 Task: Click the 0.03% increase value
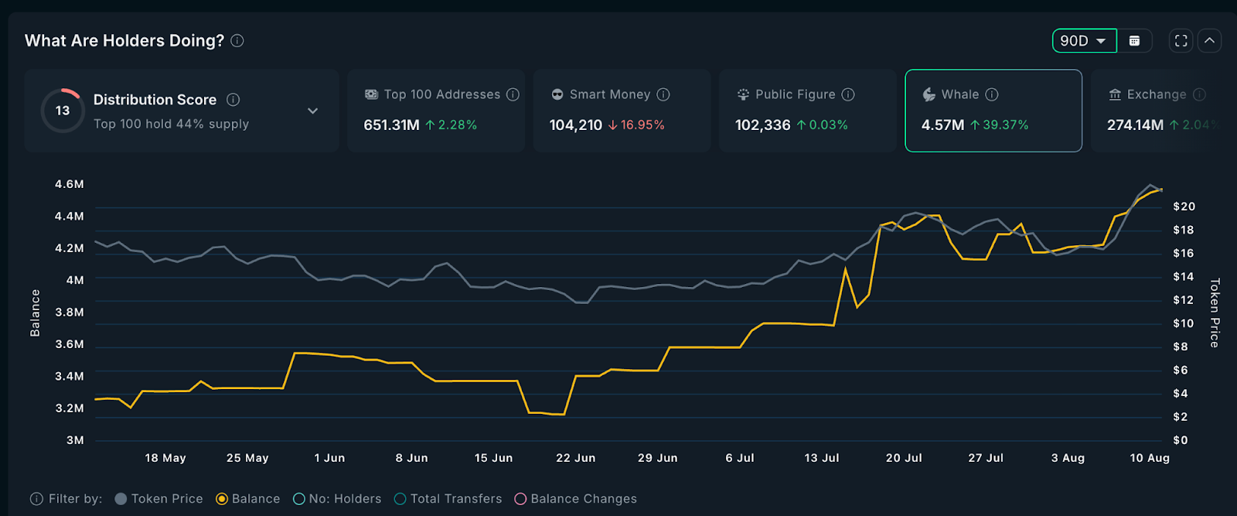[x=822, y=125]
